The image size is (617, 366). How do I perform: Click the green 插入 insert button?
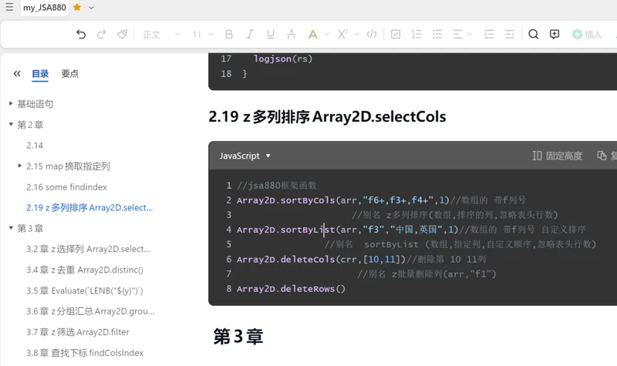pos(587,35)
